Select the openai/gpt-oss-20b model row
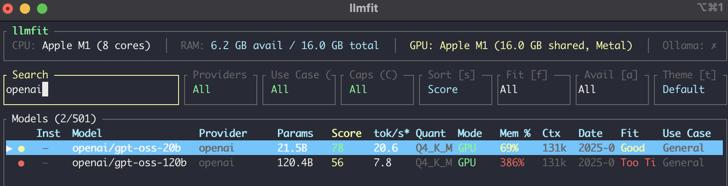728x186 pixels. pyautogui.click(x=364, y=148)
